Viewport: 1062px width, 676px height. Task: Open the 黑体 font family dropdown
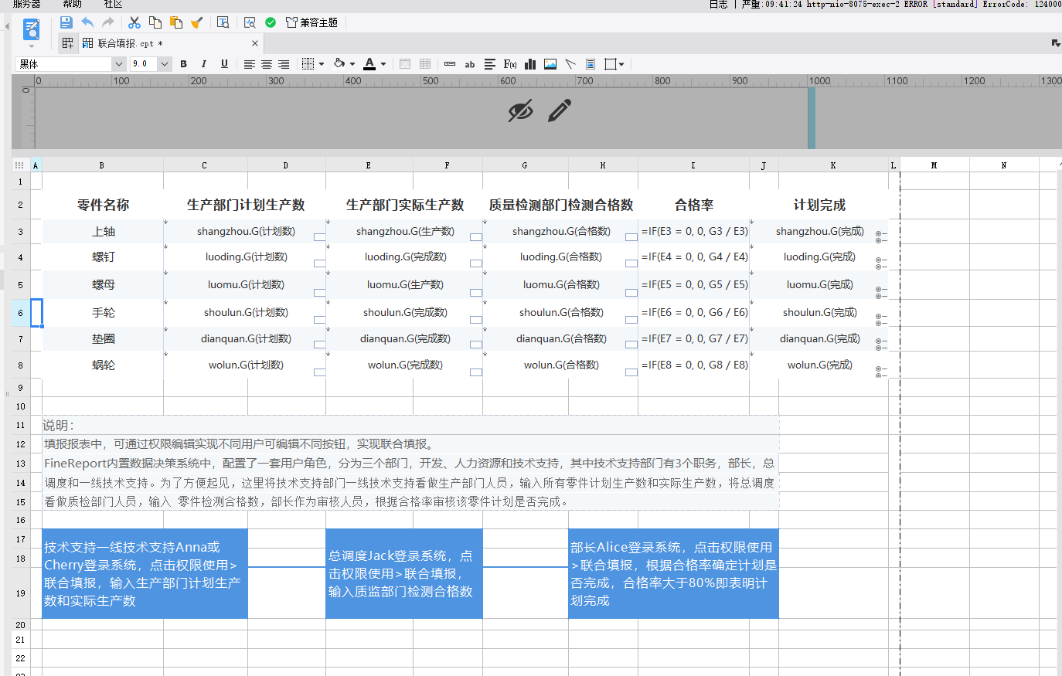tap(120, 64)
